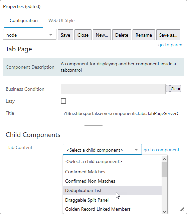Screen dimensions: 187x214
Task: Follow the go to parent link
Action: pos(171,45)
